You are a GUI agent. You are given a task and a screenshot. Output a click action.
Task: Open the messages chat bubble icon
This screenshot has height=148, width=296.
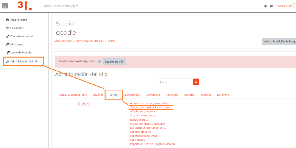point(271,6)
